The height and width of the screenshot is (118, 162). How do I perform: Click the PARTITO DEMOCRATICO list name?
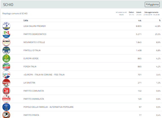click(x=35, y=34)
